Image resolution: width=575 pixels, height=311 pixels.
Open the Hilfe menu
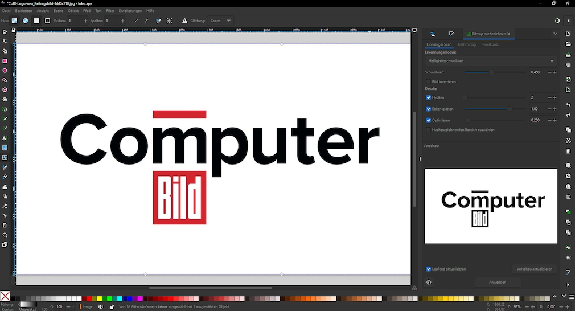click(150, 11)
